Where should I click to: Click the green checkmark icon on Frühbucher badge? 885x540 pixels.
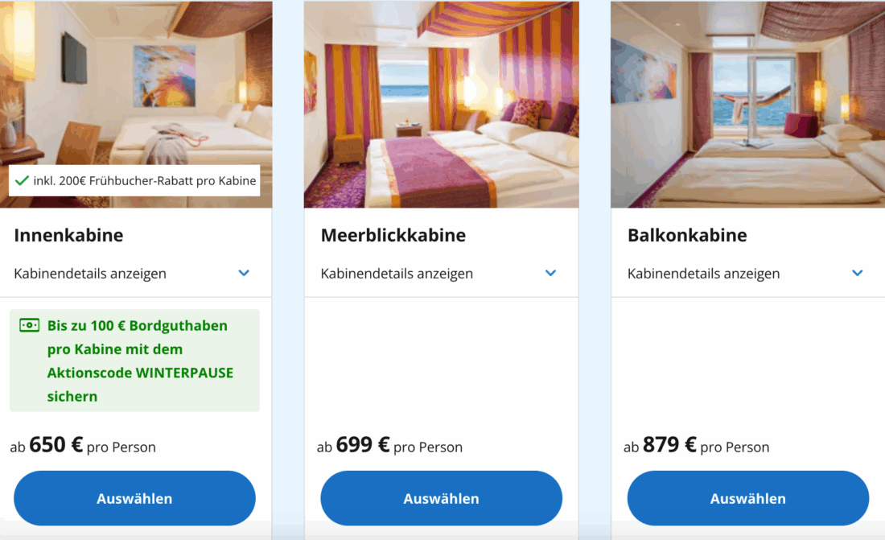[x=22, y=181]
